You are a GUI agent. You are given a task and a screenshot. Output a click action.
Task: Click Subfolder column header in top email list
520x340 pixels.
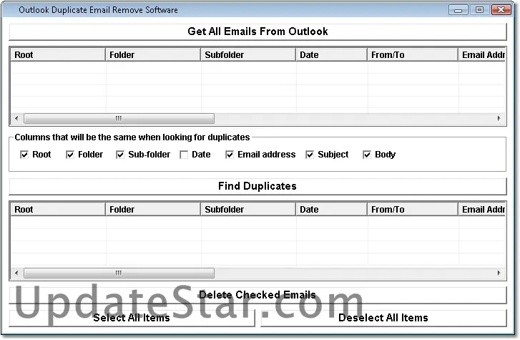248,55
